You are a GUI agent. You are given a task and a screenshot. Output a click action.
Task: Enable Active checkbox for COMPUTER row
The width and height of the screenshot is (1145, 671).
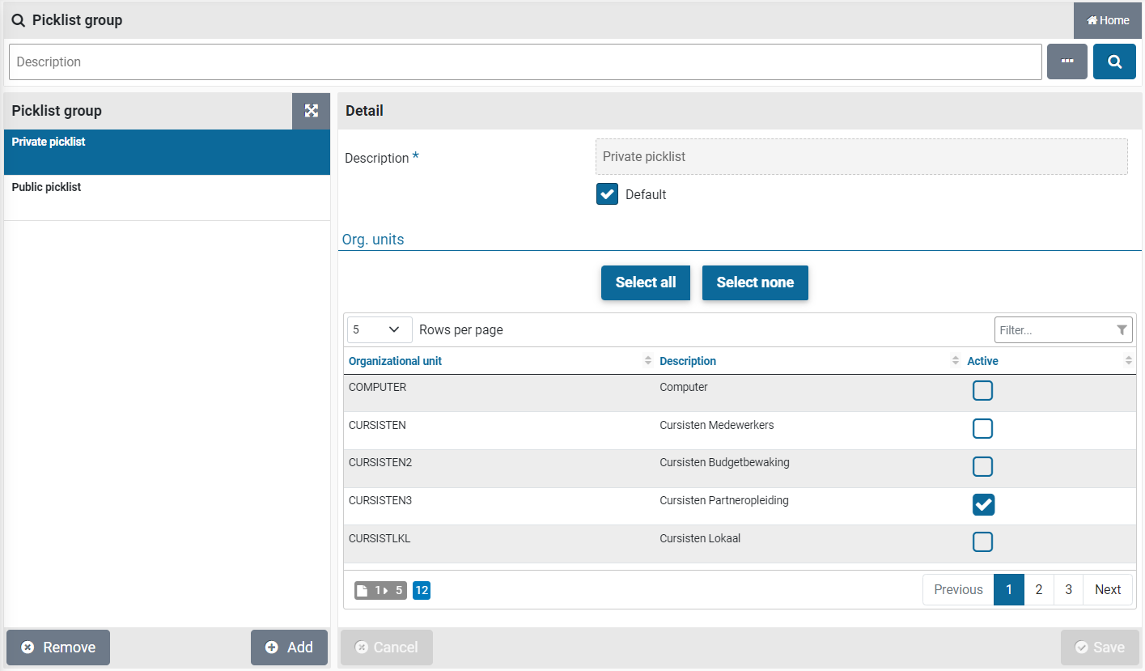pos(982,391)
